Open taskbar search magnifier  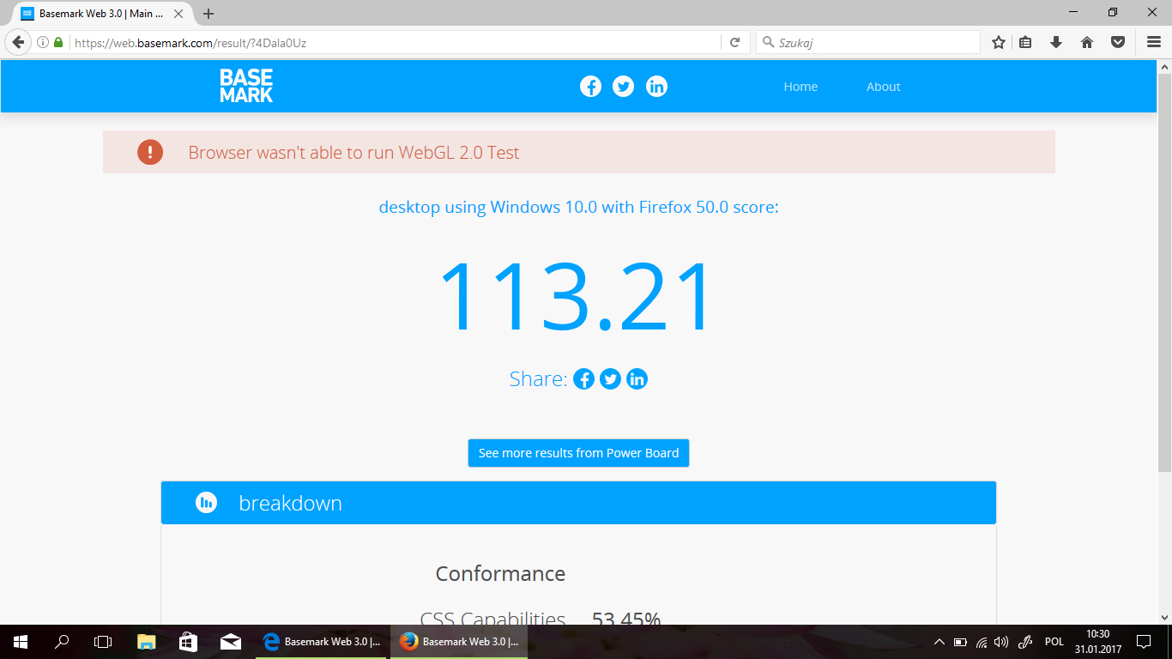62,642
